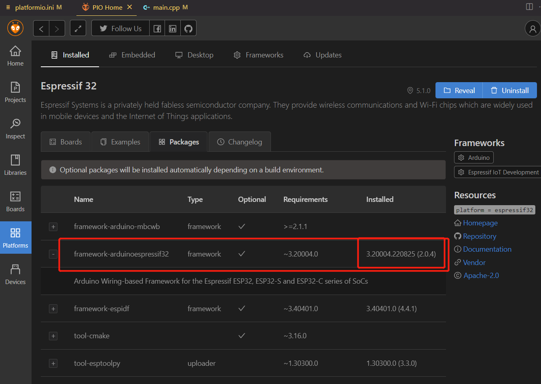This screenshot has width=541, height=384.
Task: Open Devices in the sidebar
Action: tap(15, 275)
